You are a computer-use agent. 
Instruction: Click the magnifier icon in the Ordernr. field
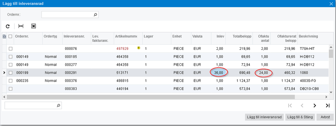tap(96, 14)
